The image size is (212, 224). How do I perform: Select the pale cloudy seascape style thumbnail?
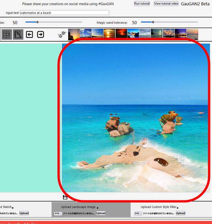click(145, 34)
